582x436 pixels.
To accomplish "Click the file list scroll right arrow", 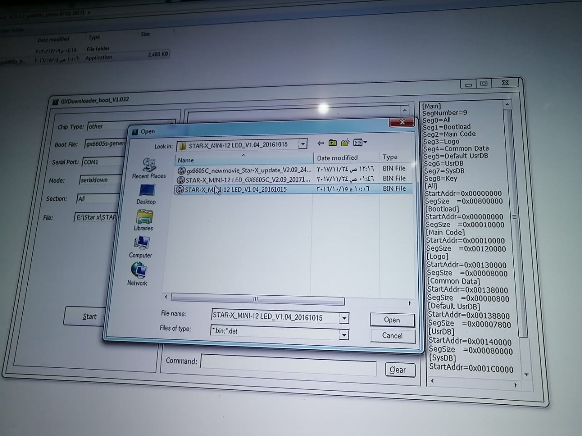I will coord(409,303).
